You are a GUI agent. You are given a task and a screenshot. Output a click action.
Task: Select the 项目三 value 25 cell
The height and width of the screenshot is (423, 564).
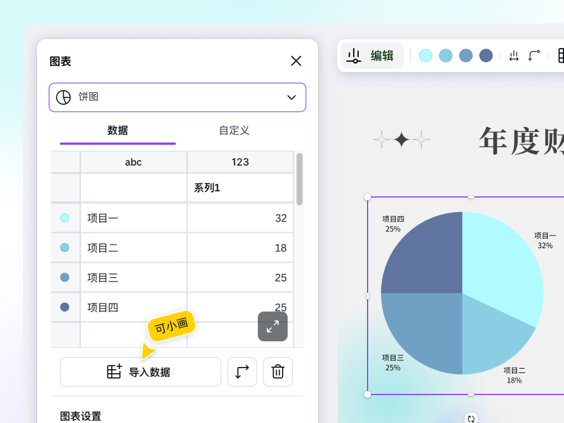240,278
